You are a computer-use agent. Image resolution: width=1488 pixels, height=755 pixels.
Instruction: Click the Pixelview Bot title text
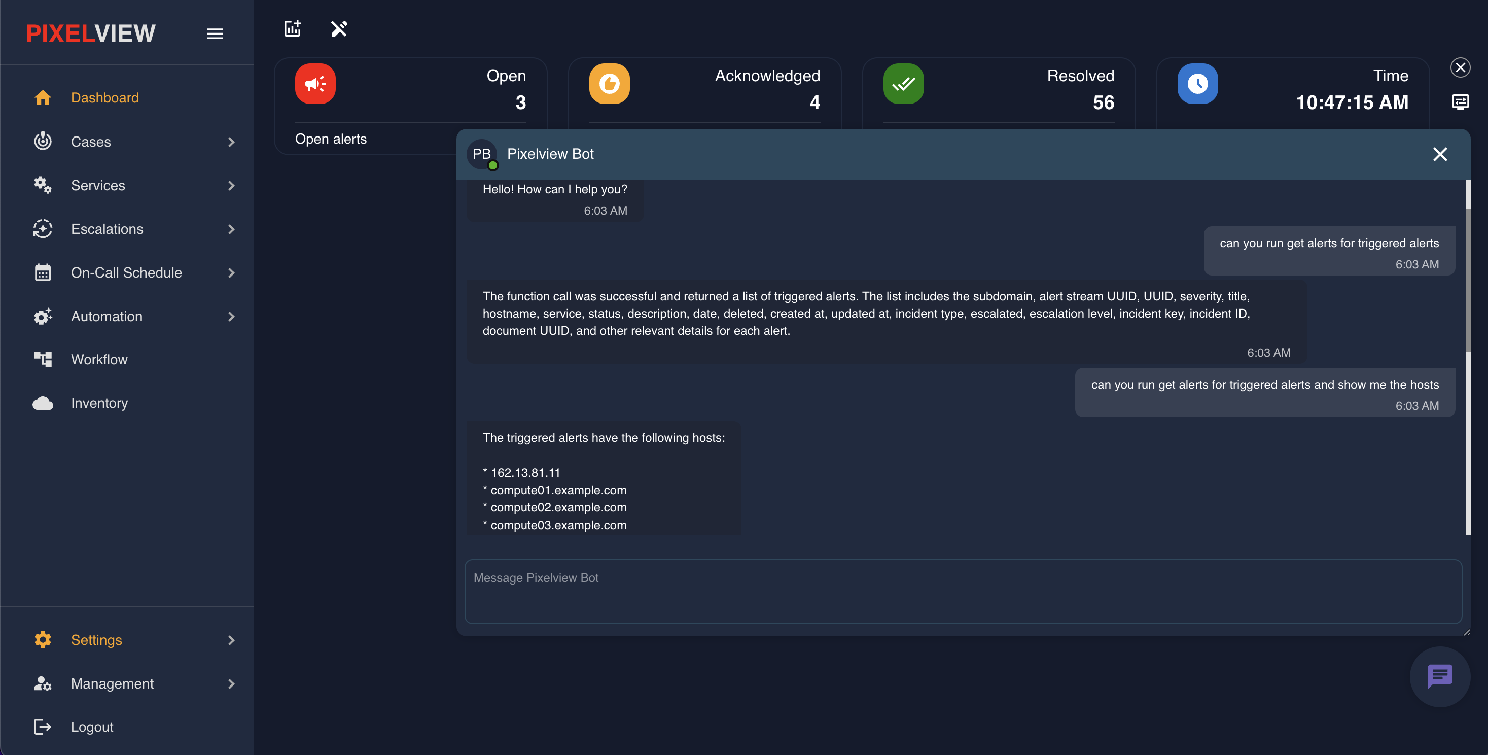click(550, 154)
